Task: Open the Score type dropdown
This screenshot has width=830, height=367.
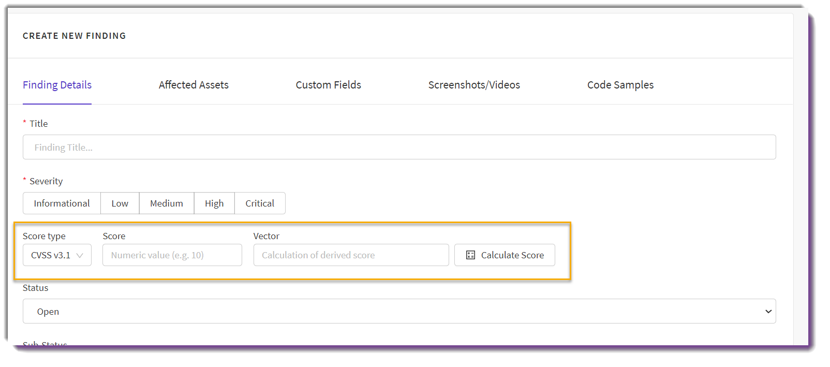Action: [x=57, y=255]
